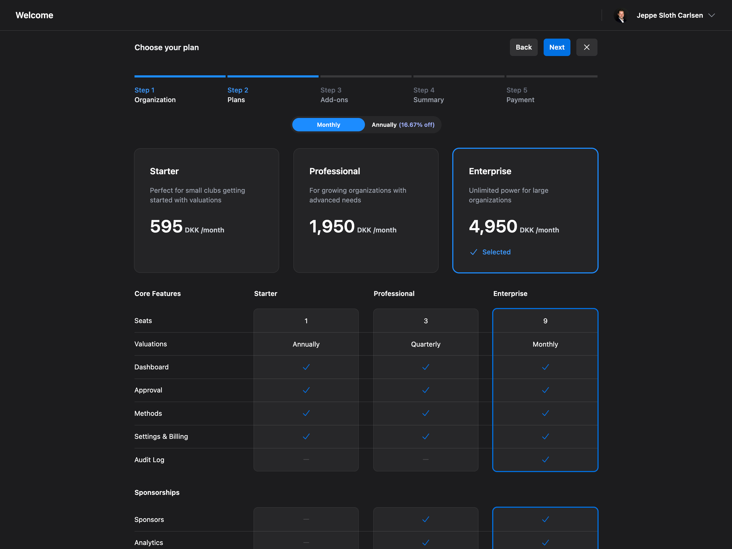Select the Professional plan card

click(366, 210)
